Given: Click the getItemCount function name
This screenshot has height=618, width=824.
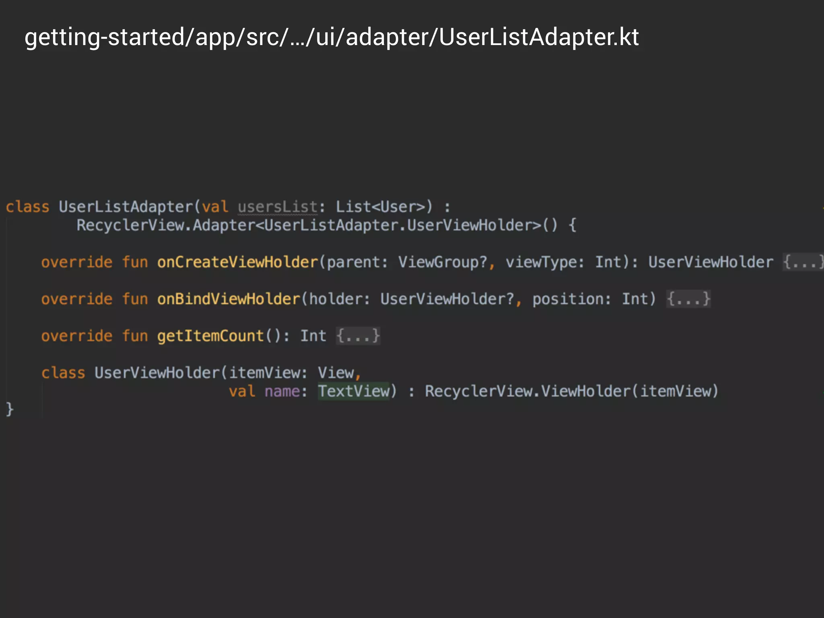Looking at the screenshot, I should [x=210, y=336].
